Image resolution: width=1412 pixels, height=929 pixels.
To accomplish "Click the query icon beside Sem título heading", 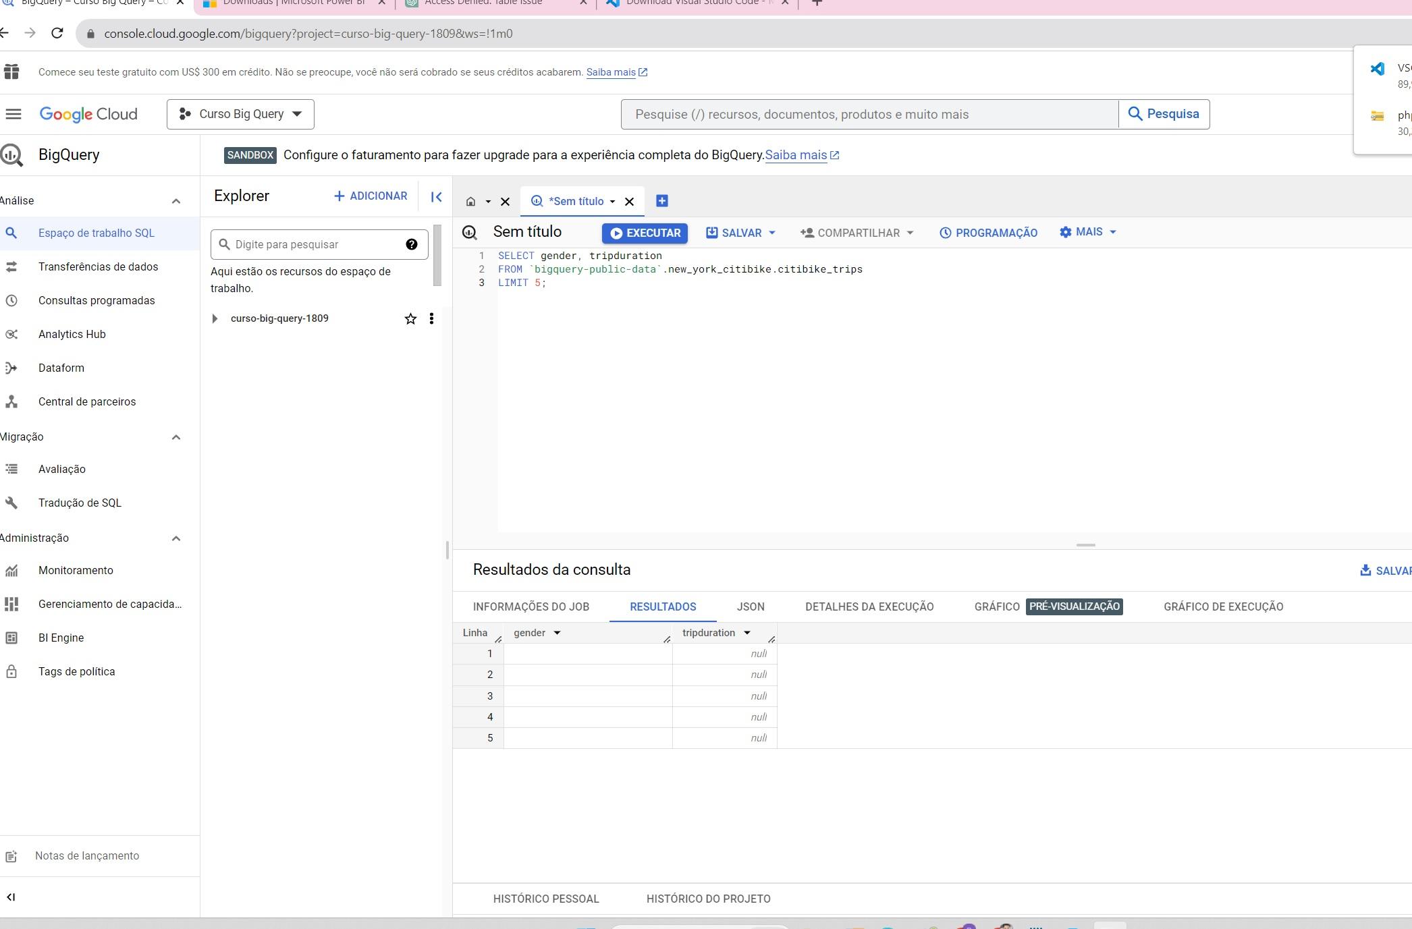I will [x=470, y=233].
